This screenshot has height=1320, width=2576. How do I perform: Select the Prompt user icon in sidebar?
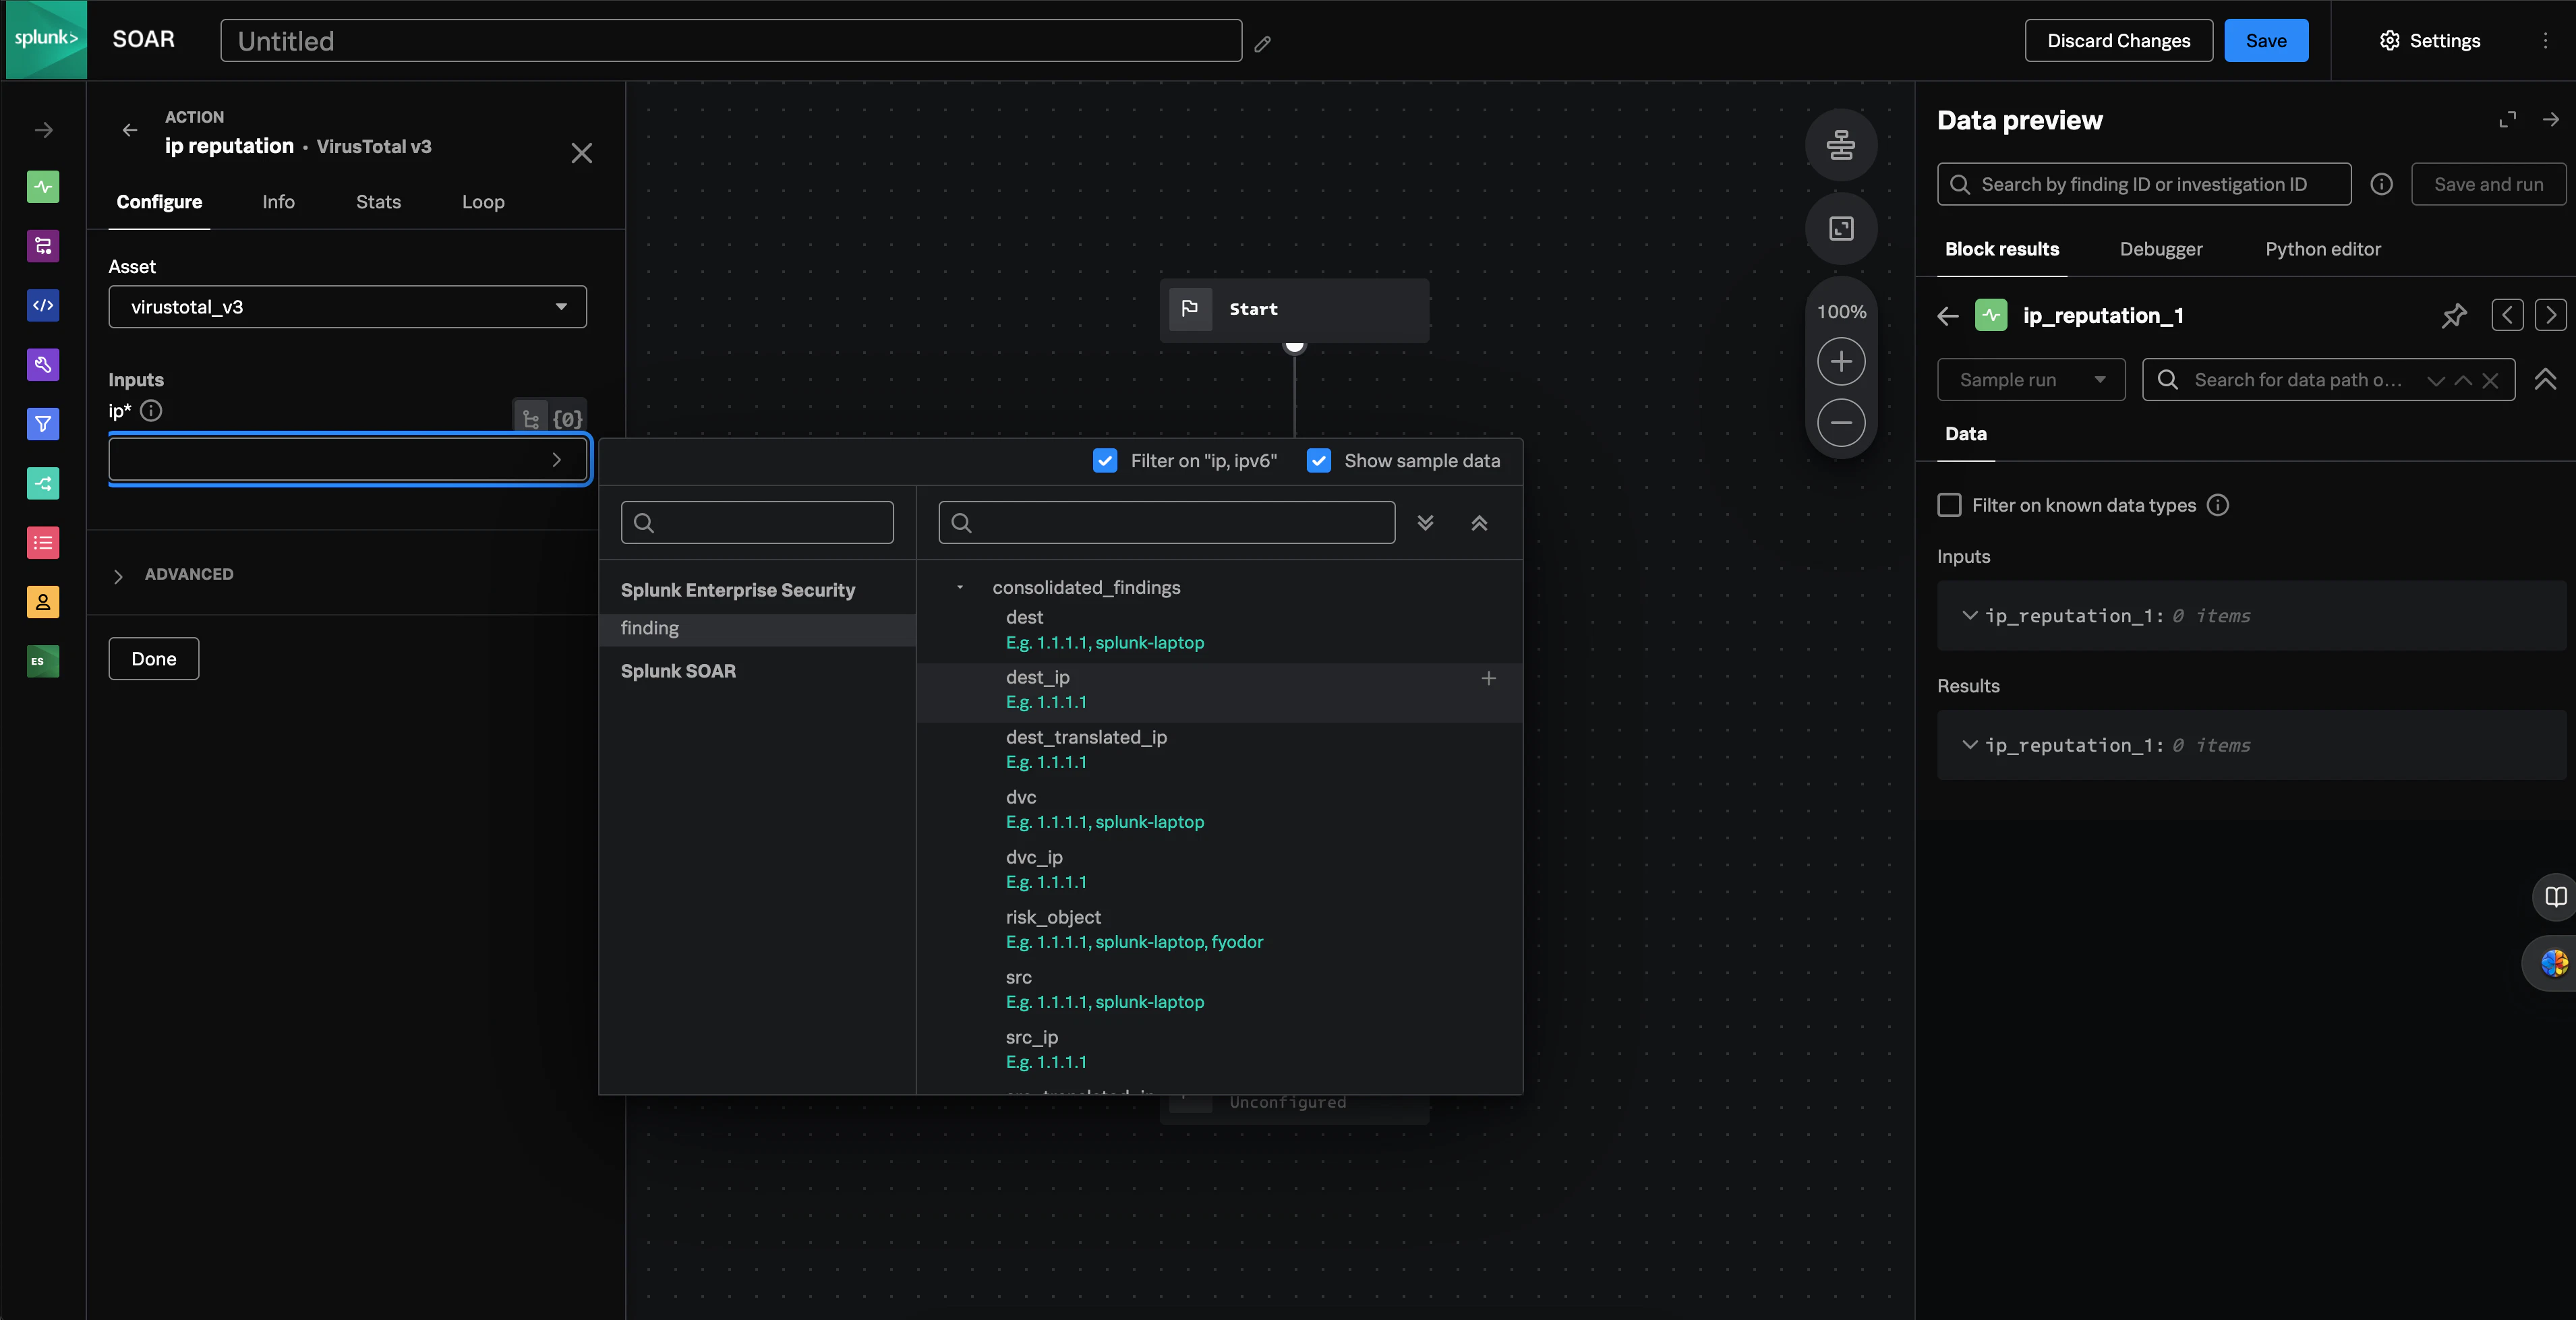[43, 602]
